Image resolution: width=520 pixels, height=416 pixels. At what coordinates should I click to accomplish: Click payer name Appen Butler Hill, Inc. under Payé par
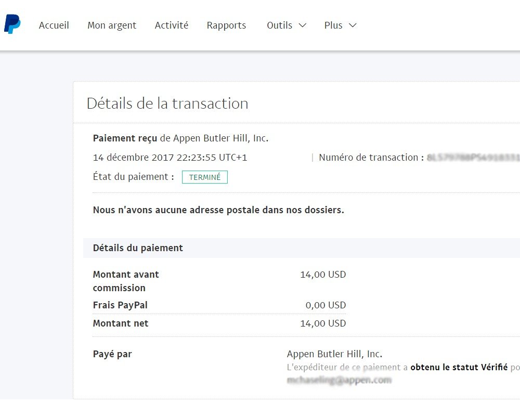point(334,354)
